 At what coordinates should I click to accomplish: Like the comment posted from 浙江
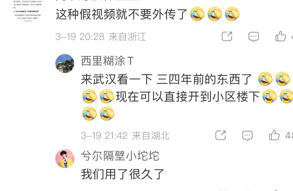280,36
